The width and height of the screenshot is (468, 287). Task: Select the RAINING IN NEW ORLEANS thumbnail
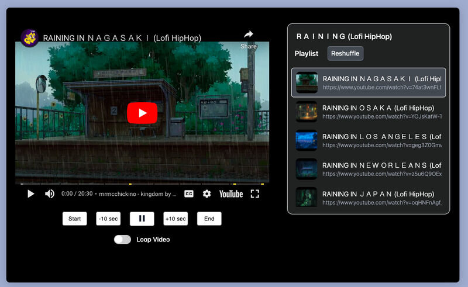(x=307, y=169)
